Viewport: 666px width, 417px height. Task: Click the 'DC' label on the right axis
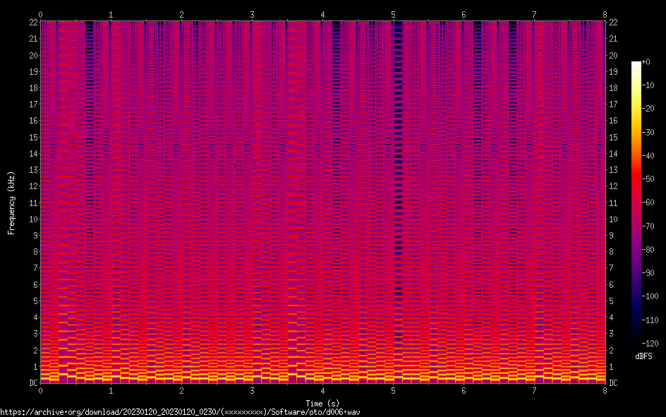pos(614,383)
